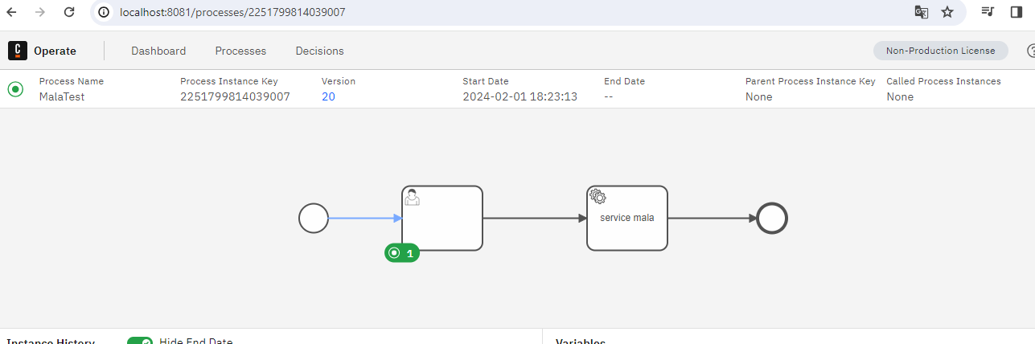This screenshot has height=344, width=1035.
Task: Click process instance key 2251799814039007
Action: [235, 96]
